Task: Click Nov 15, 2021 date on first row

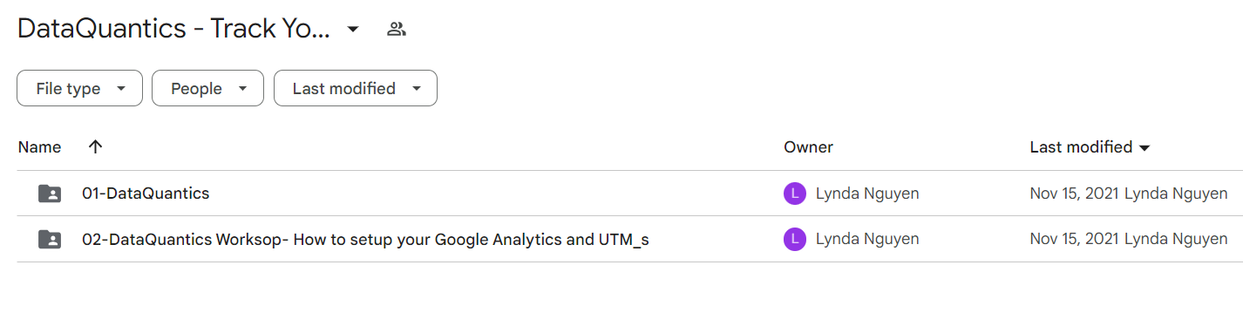Action: [x=1075, y=194]
